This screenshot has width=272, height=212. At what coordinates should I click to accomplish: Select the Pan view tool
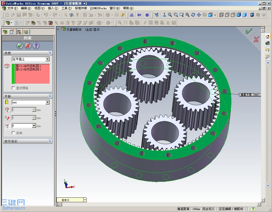point(199,15)
